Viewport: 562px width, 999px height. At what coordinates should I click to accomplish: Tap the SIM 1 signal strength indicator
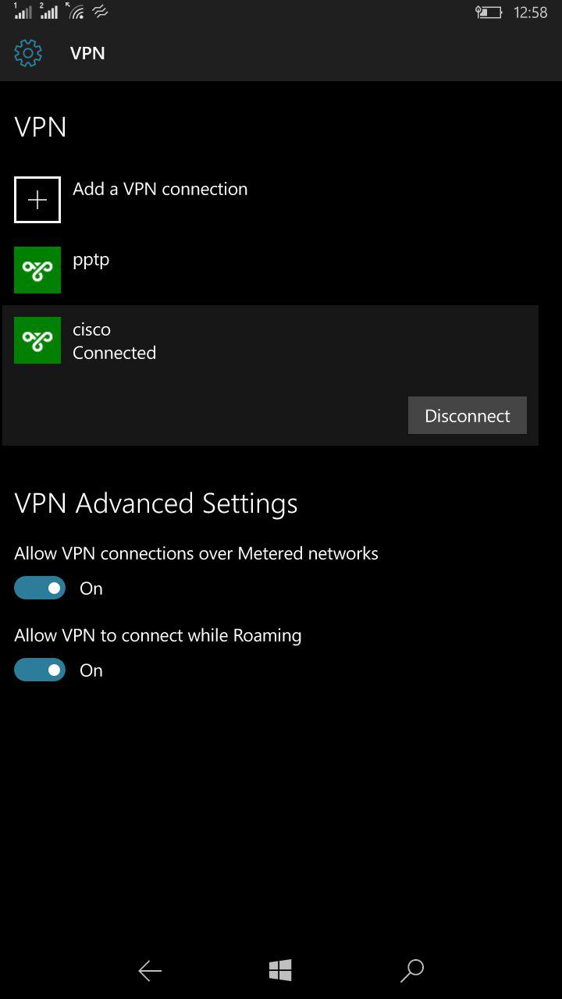pyautogui.click(x=23, y=12)
